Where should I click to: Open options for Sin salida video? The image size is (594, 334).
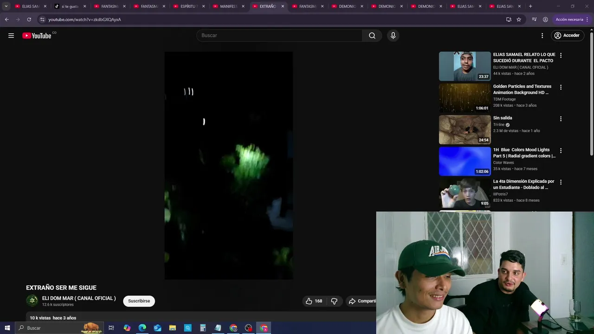561,119
